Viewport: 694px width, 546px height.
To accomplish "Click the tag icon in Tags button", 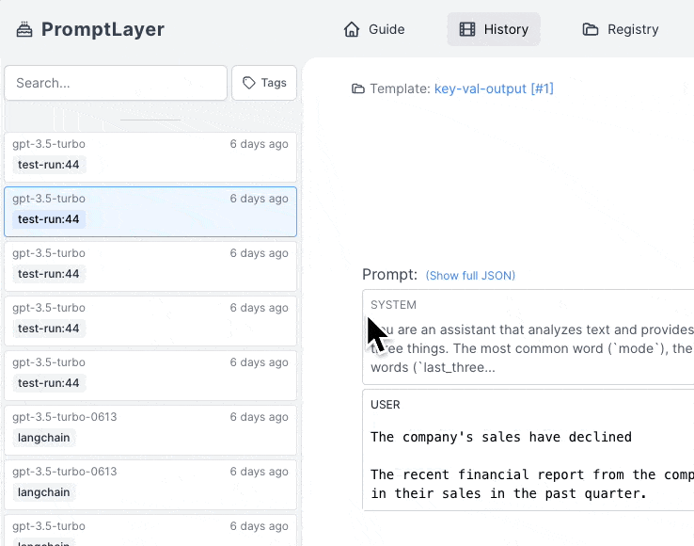I will point(249,83).
